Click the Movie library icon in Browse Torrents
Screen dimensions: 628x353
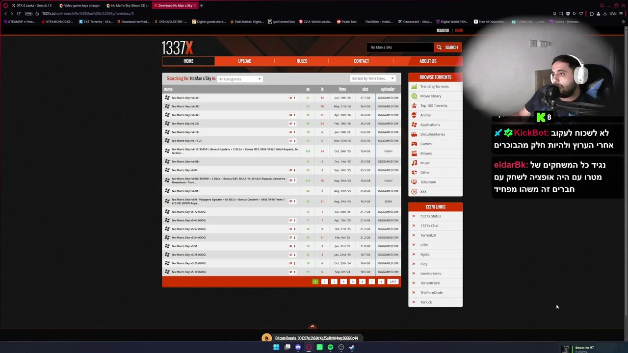point(414,96)
